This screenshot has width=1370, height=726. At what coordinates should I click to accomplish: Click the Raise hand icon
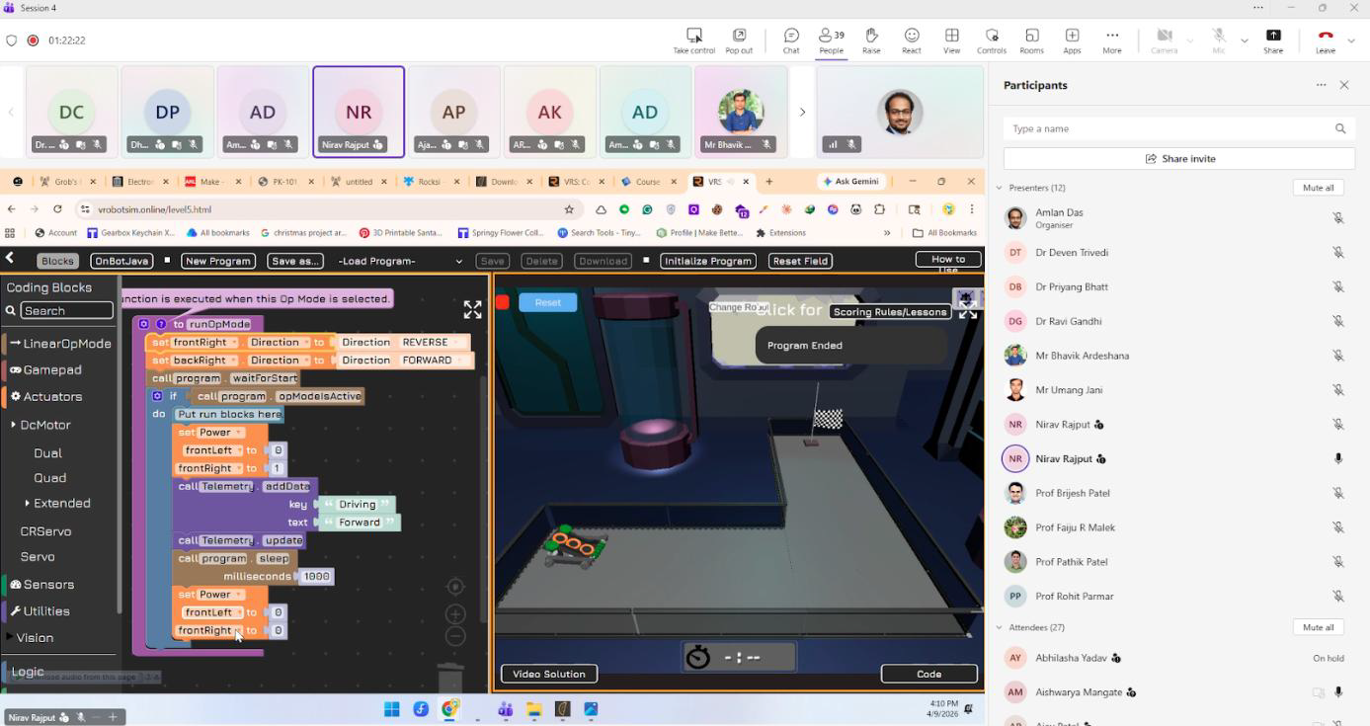point(871,36)
